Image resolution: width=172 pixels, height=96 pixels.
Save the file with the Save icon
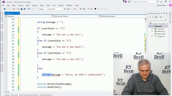21,9
